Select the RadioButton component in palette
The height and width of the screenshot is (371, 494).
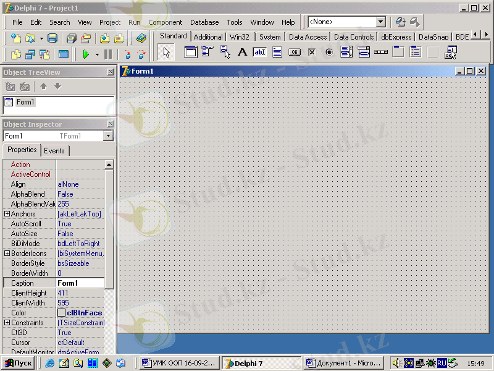click(329, 53)
